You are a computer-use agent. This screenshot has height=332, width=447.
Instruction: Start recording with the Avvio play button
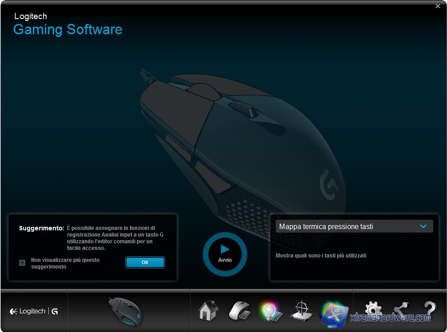click(x=225, y=254)
